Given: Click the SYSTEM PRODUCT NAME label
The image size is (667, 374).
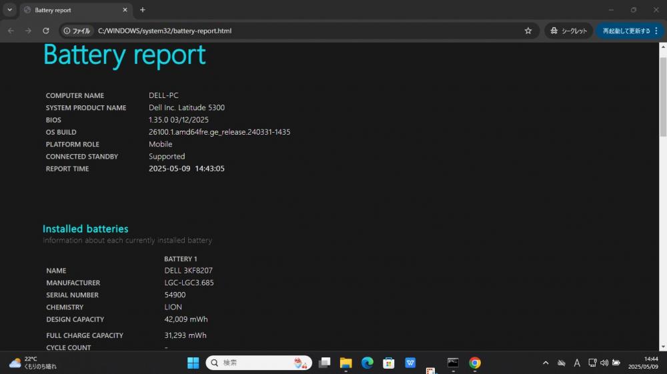Looking at the screenshot, I should pos(86,108).
